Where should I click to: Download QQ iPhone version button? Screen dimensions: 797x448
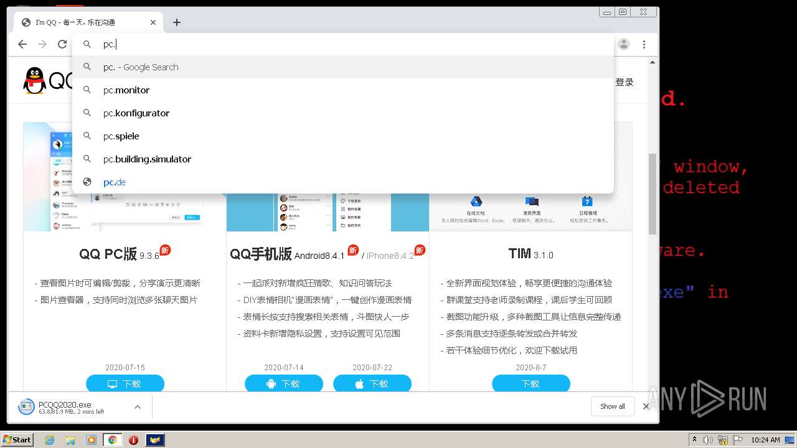coord(372,384)
